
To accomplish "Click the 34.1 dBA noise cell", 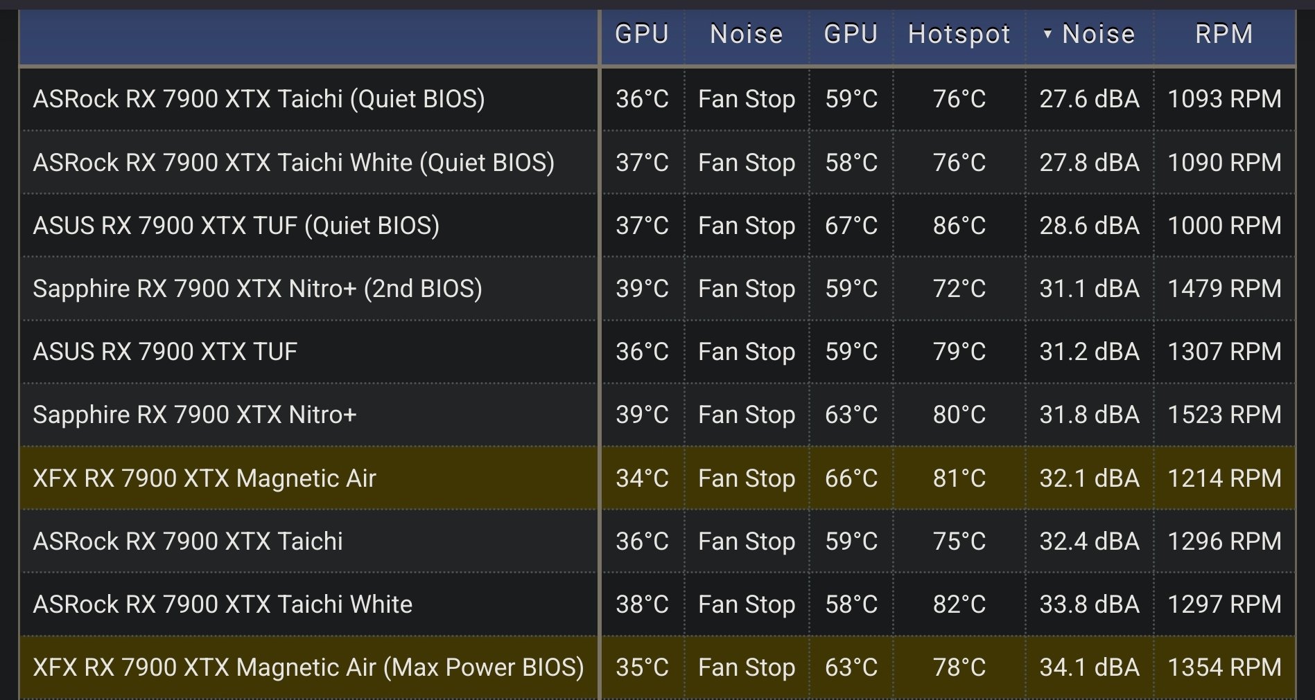I will pos(1089,667).
